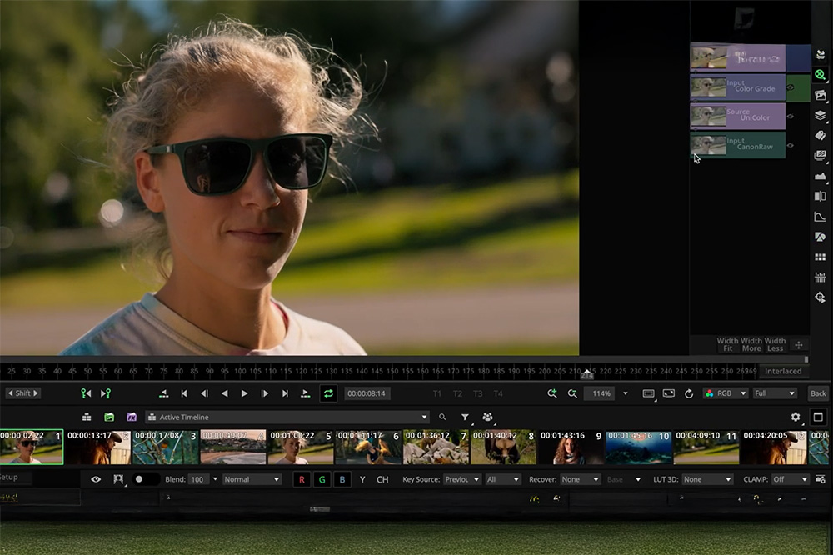Image resolution: width=833 pixels, height=555 pixels.
Task: Select the T4 tray tab
Action: 498,393
